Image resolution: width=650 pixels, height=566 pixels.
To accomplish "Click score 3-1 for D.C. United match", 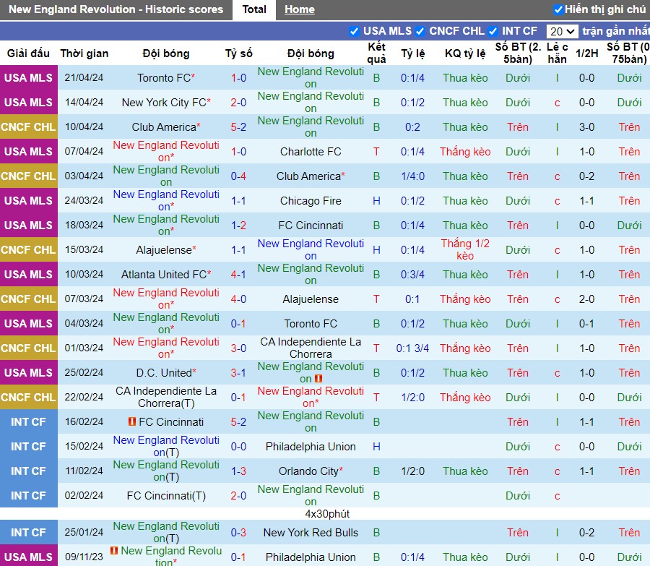I will point(238,372).
